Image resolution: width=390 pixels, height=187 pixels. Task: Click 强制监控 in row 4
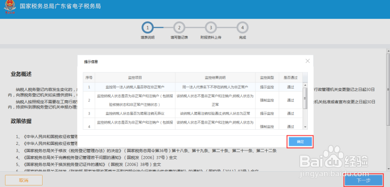pos(267,127)
